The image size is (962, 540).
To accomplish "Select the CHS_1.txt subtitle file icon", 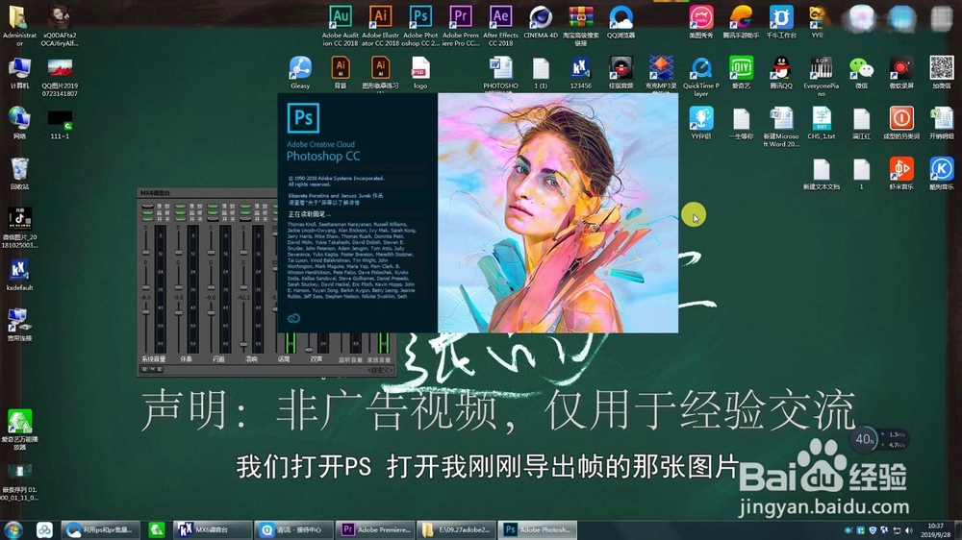I will tap(821, 123).
